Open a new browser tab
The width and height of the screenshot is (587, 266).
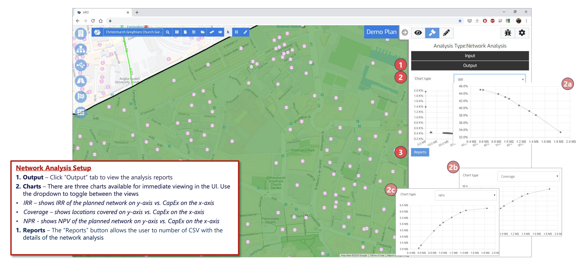(x=137, y=12)
